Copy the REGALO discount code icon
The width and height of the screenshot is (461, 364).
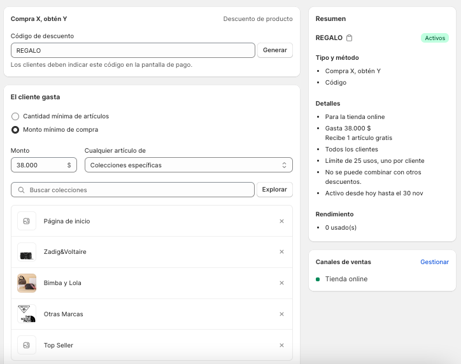pyautogui.click(x=350, y=38)
